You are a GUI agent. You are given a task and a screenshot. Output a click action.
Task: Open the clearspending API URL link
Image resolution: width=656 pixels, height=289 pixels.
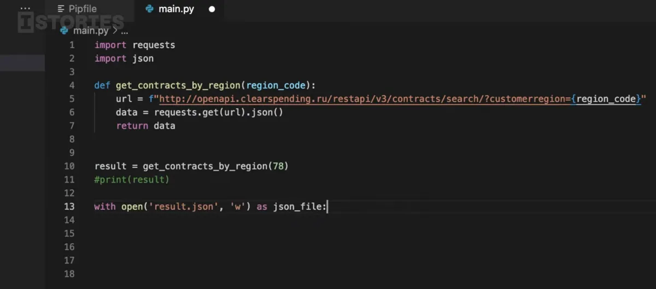tap(365, 99)
